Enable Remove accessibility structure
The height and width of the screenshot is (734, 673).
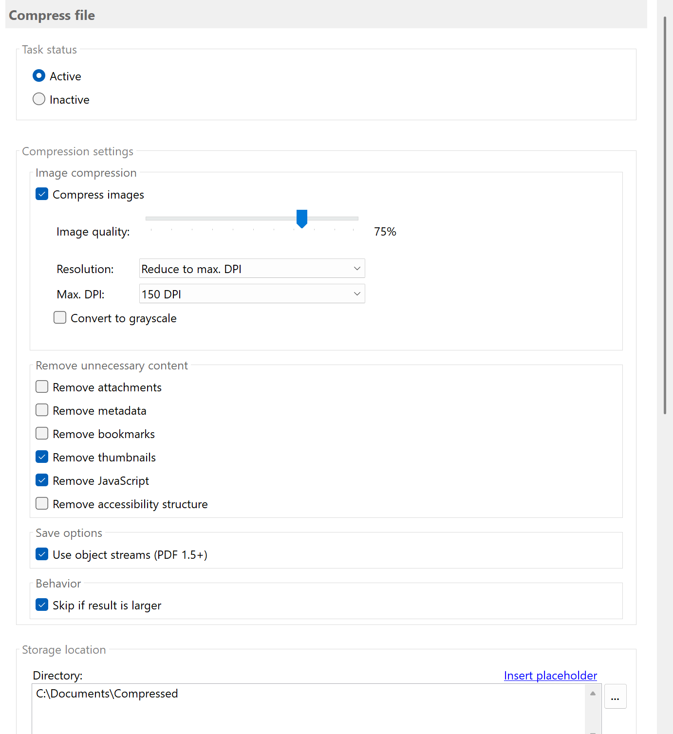pos(42,503)
